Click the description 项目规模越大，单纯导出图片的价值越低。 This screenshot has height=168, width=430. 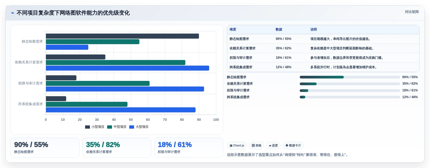point(341,39)
